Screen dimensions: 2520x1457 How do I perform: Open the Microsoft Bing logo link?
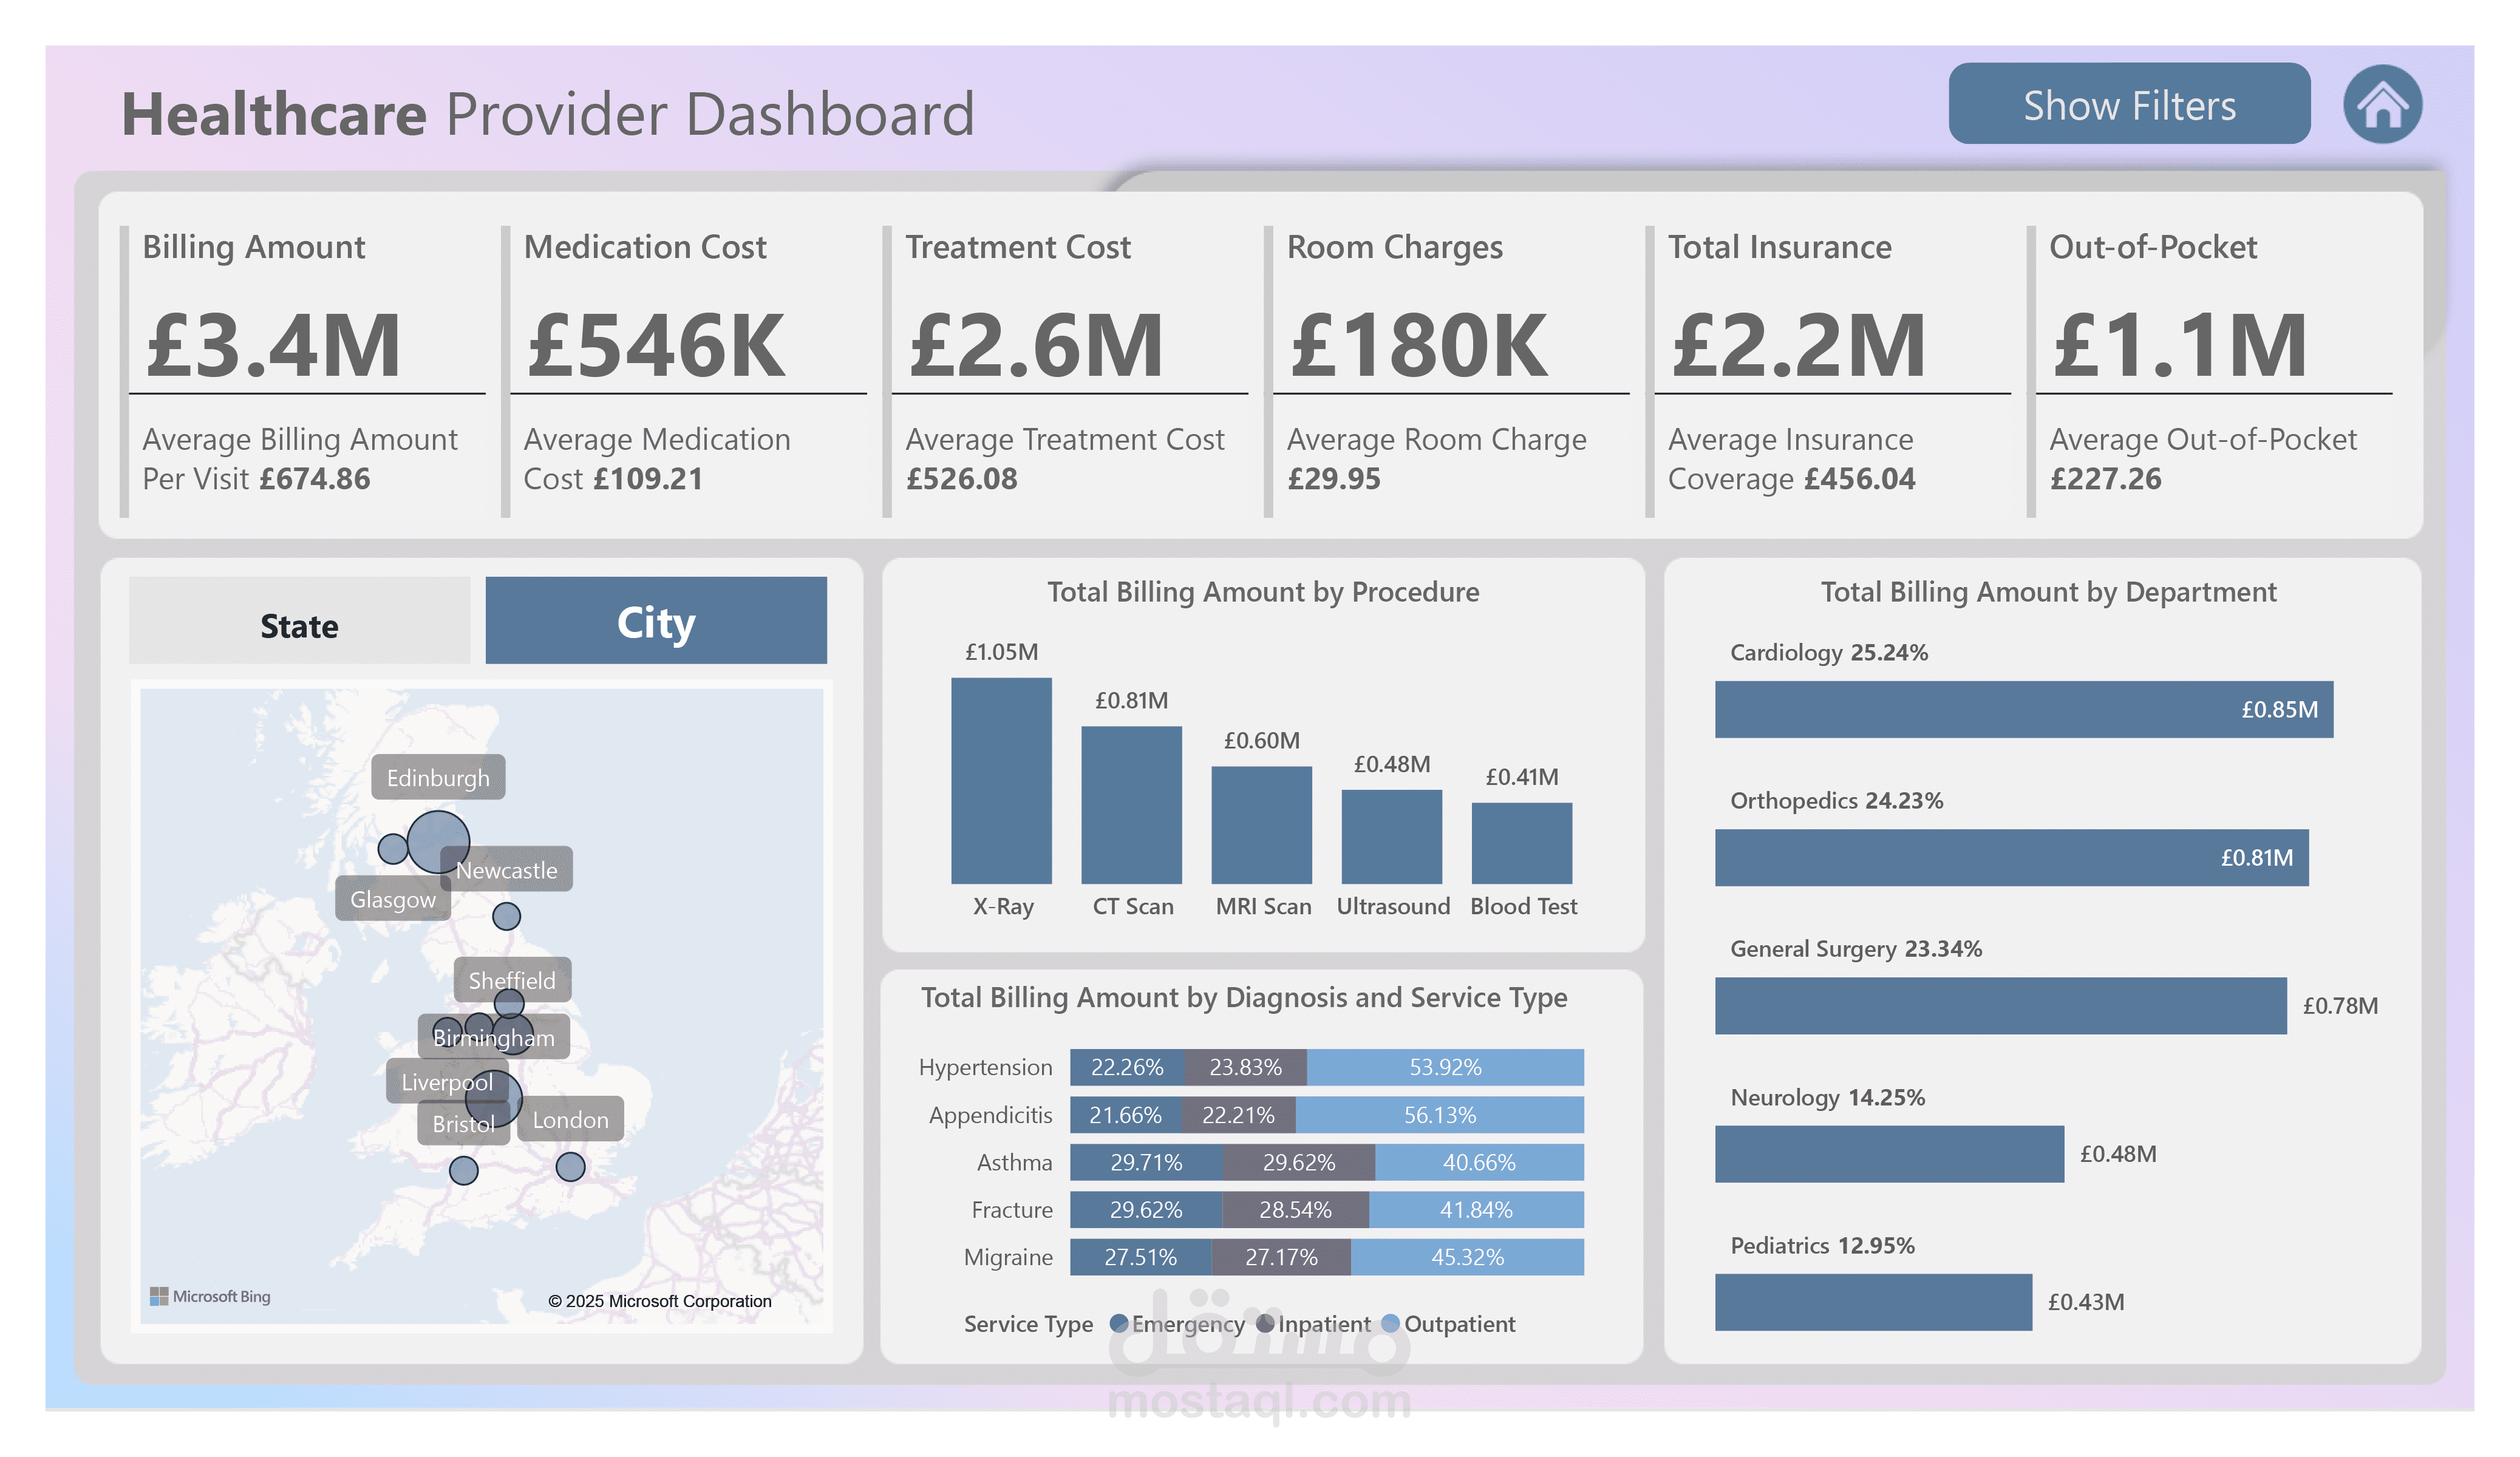click(210, 1296)
